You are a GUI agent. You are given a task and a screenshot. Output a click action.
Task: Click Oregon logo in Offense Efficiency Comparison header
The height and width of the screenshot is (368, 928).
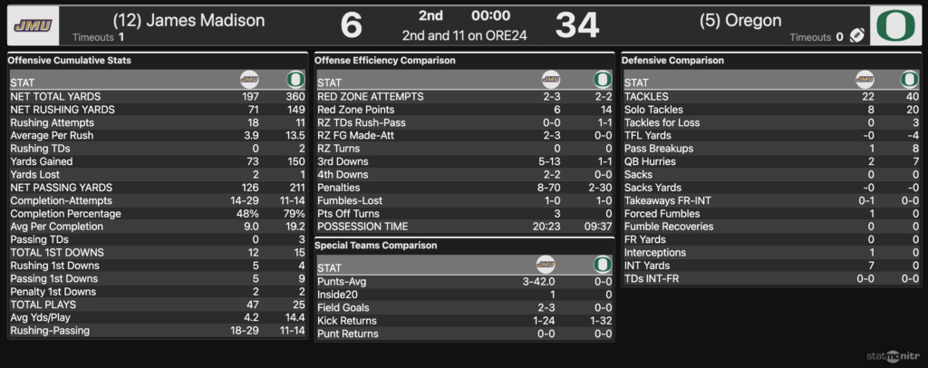click(602, 80)
